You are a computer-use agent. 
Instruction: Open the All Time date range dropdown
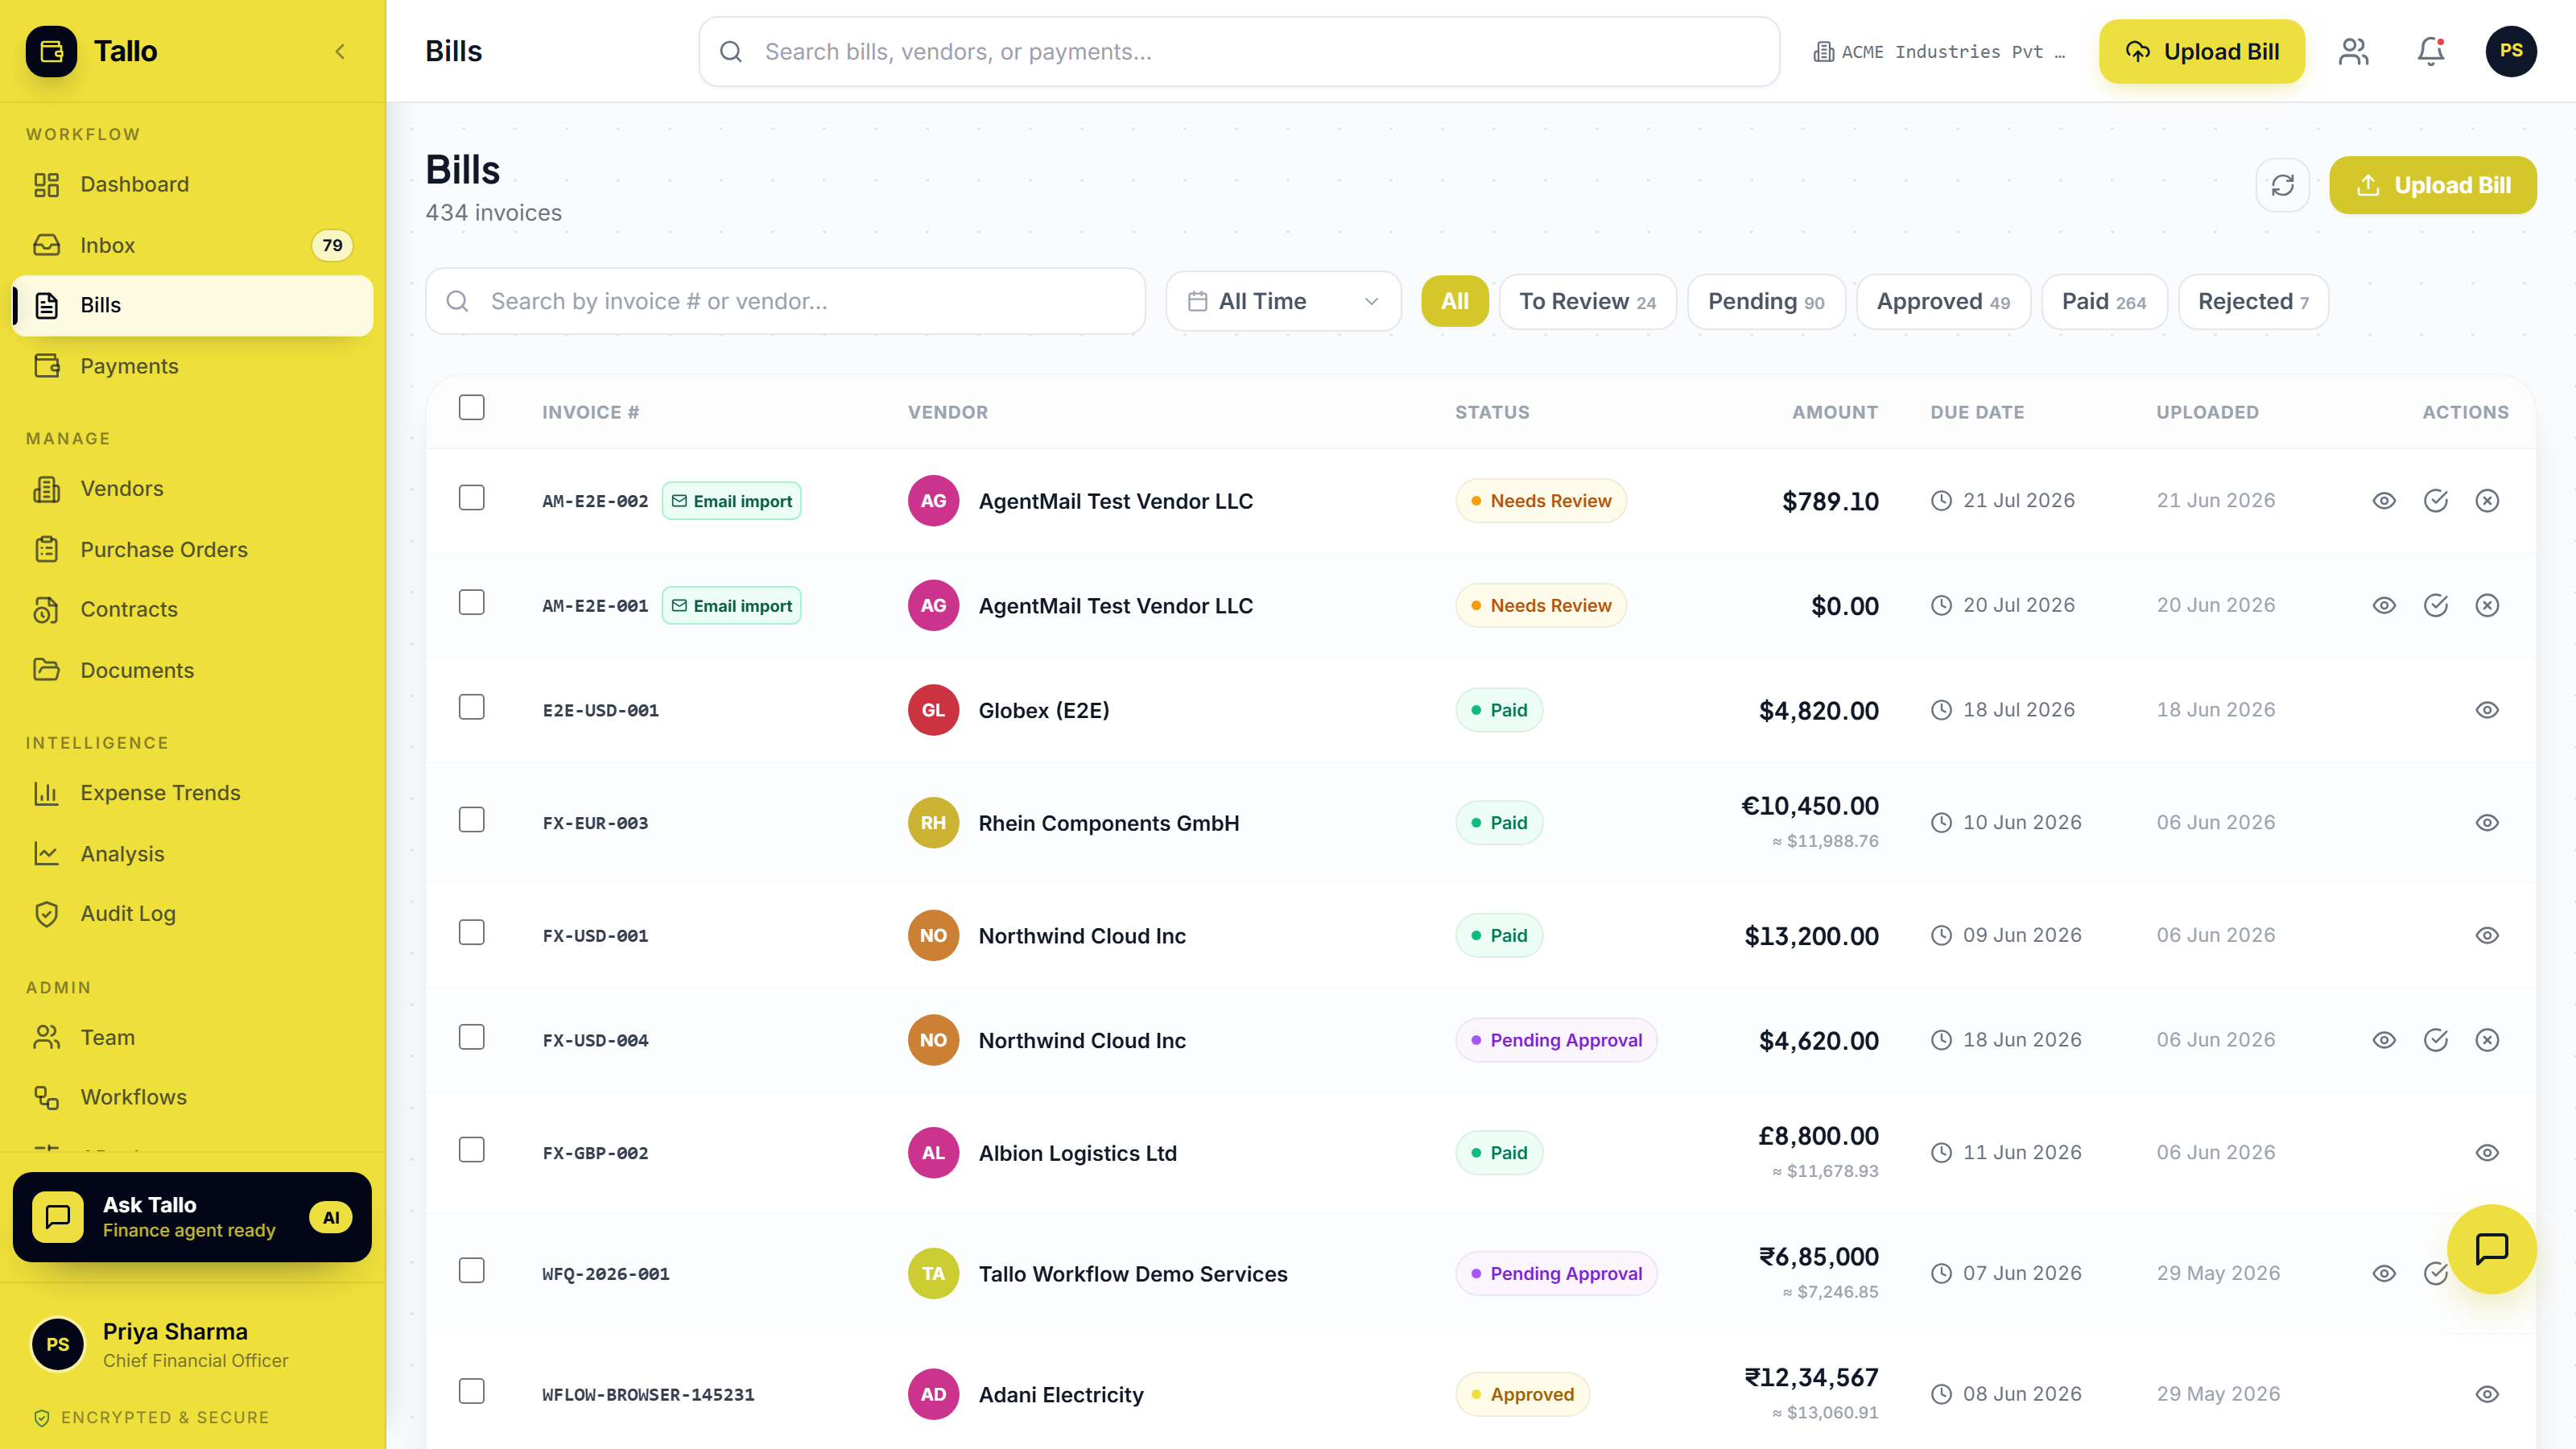[1283, 301]
